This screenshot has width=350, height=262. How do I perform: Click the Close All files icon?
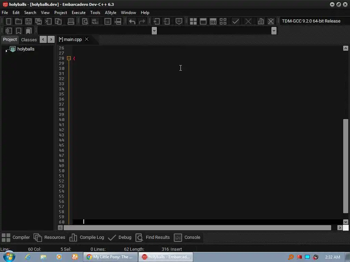click(58, 21)
